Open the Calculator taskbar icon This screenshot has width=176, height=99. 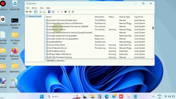click(x=100, y=97)
